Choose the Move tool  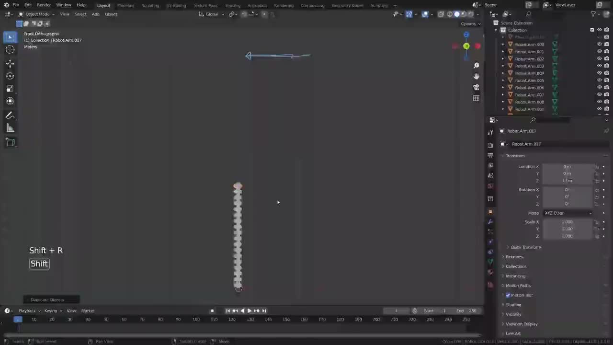10,64
